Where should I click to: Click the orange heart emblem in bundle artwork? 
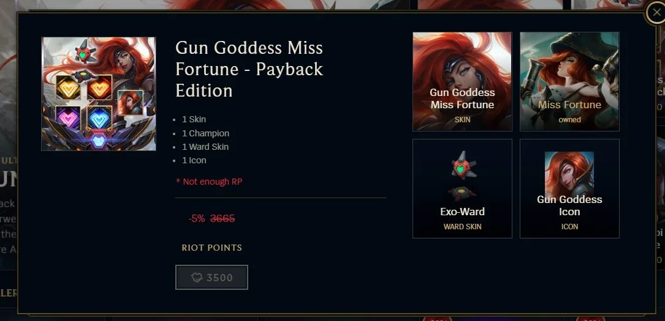(x=100, y=87)
